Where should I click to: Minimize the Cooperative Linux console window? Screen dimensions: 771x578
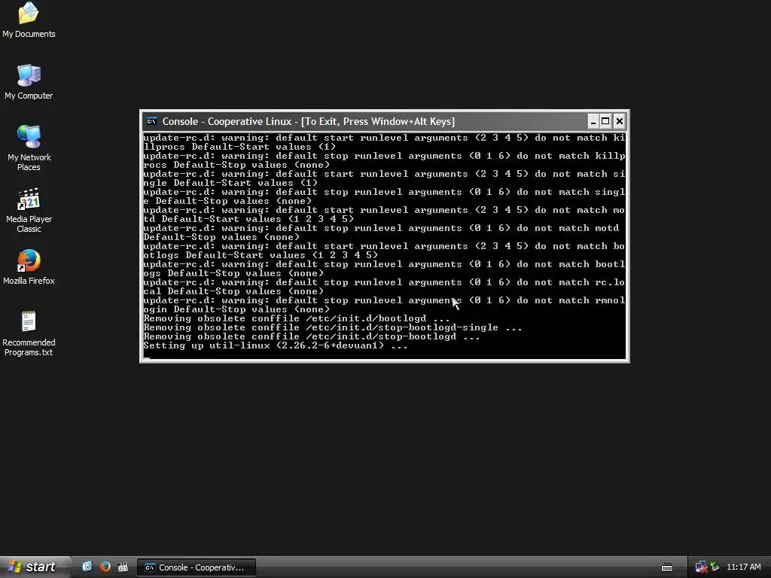pyautogui.click(x=593, y=121)
